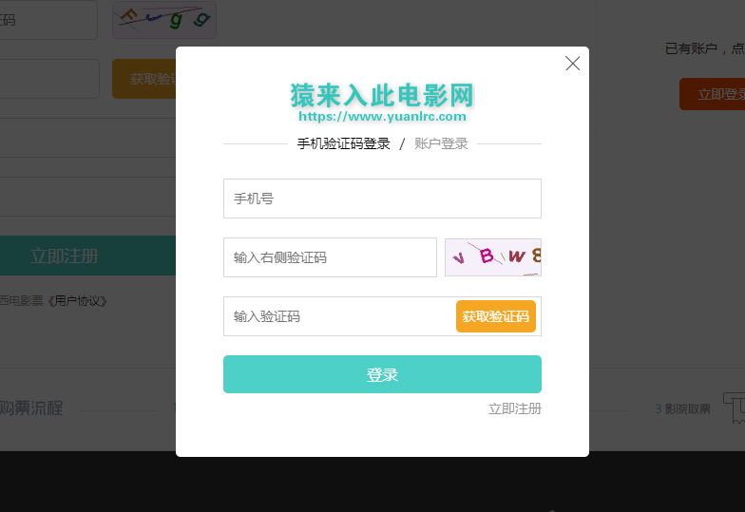Click the 3 影院取票 step label

[682, 408]
